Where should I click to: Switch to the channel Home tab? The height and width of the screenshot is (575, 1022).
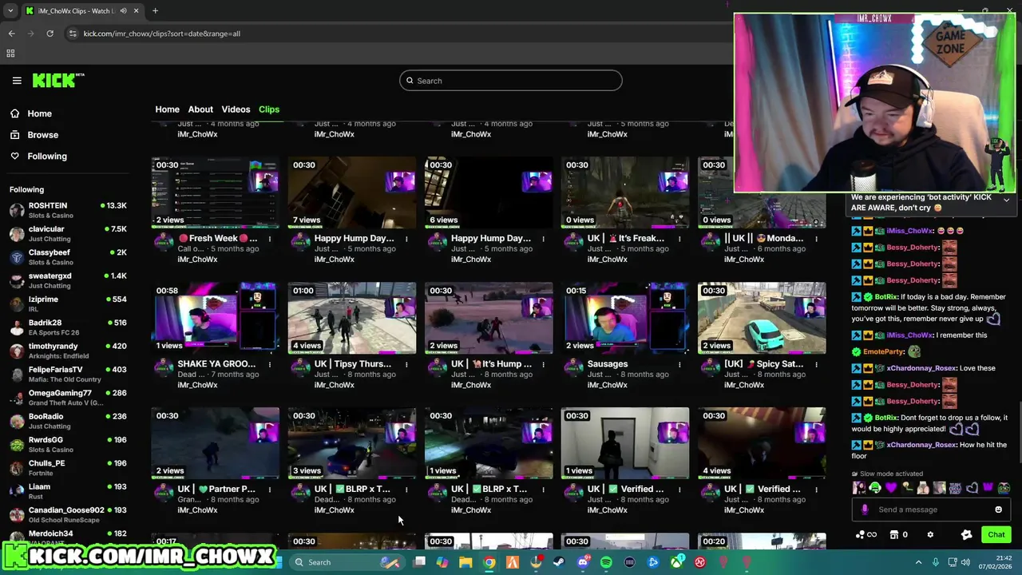point(167,109)
